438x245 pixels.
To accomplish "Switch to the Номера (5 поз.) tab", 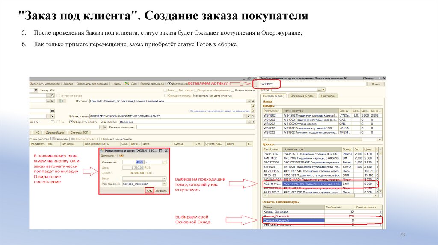I will point(274,96).
